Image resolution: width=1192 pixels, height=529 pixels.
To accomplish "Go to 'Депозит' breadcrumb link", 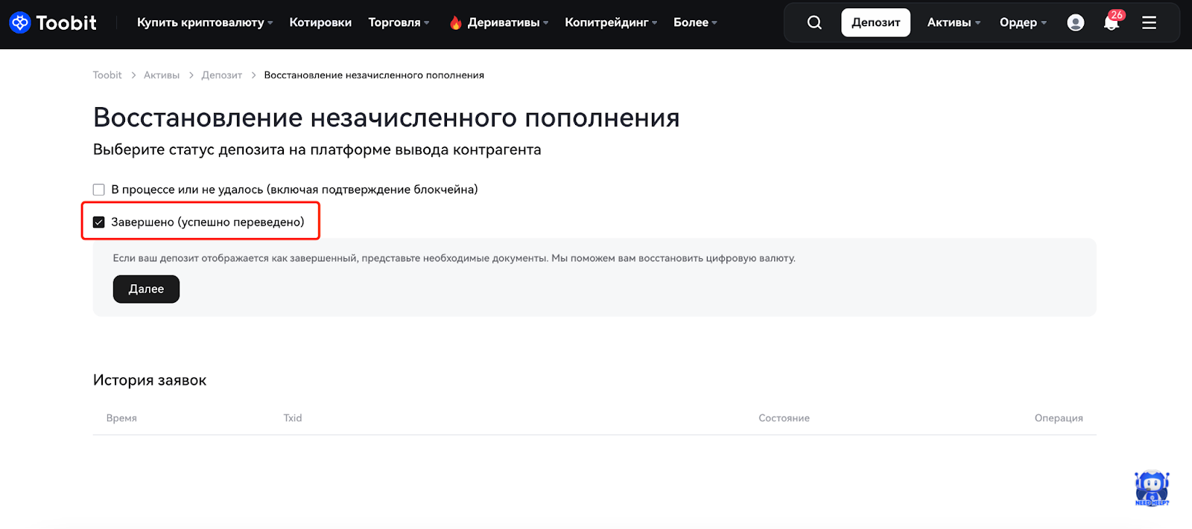I will [x=222, y=75].
